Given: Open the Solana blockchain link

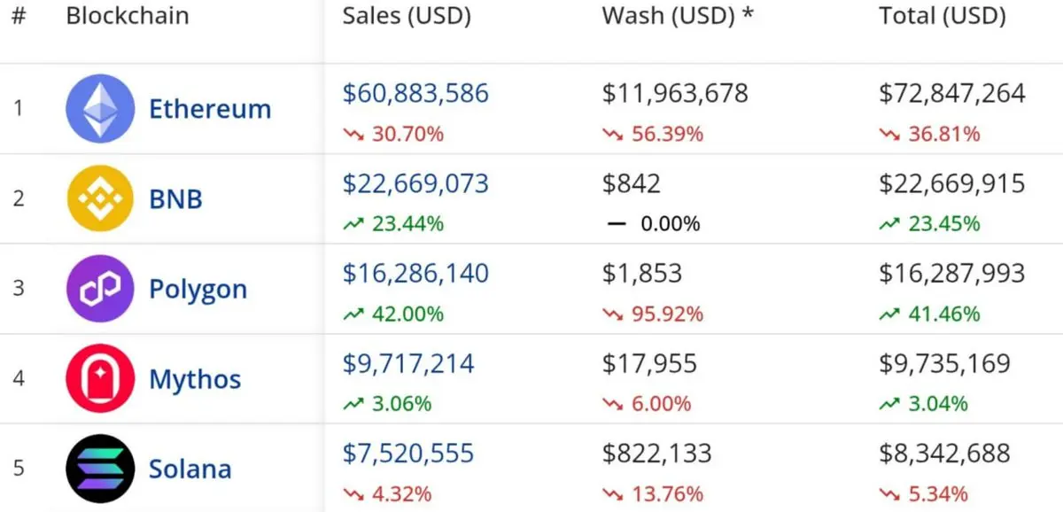Looking at the screenshot, I should 190,469.
